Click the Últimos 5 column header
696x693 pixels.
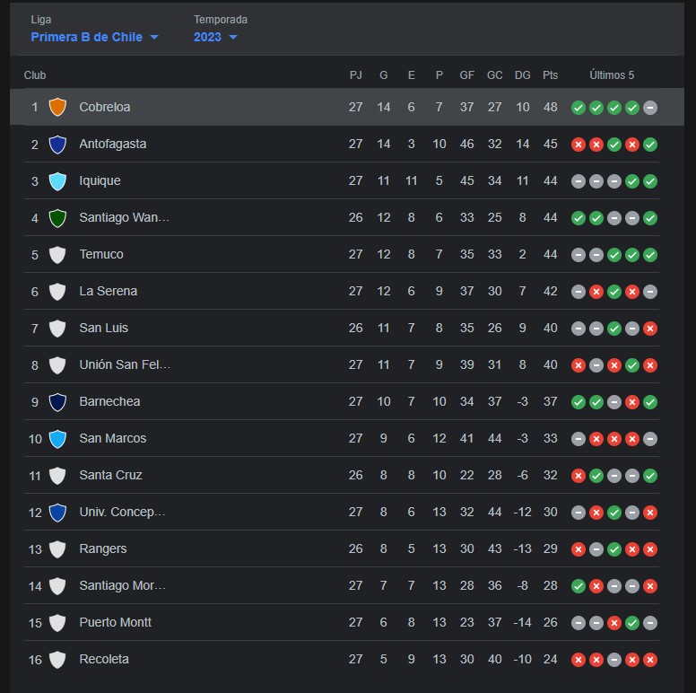click(612, 75)
